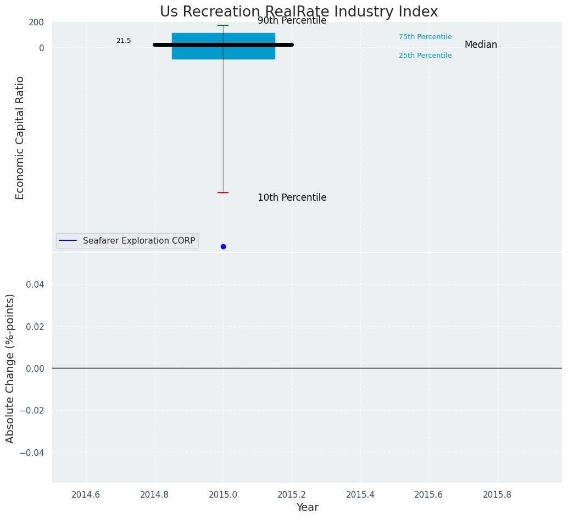The width and height of the screenshot is (568, 518).
Task: Click the 75th Percentile blue label
Action: point(425,37)
